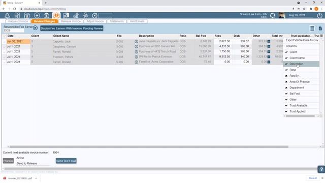
Task: Open the Action dropdown showing Send to Release
Action: pos(33,164)
